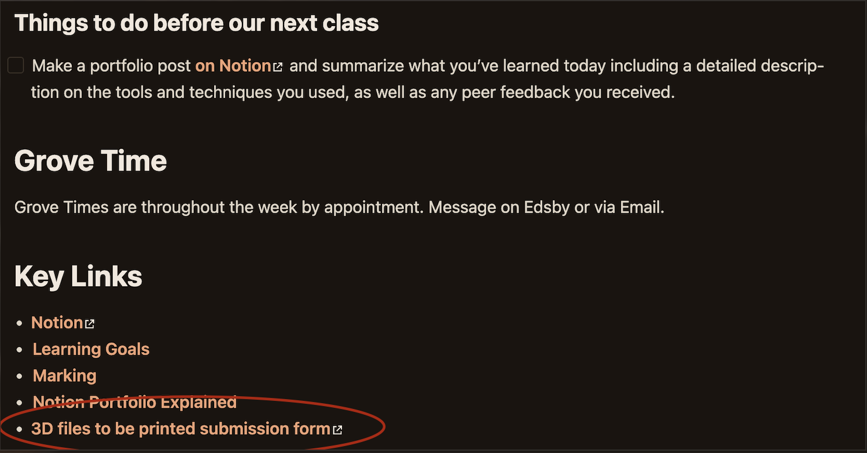
Task: Click external-link icon beside Key Links Notion
Action: [x=90, y=324]
